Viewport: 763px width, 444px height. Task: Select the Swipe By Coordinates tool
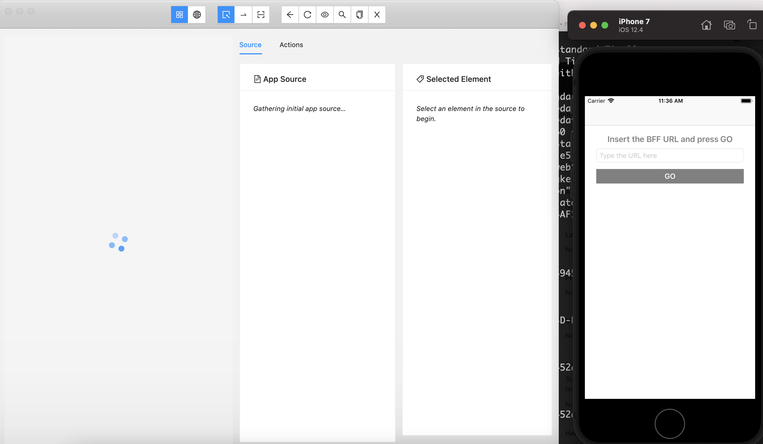pos(243,14)
